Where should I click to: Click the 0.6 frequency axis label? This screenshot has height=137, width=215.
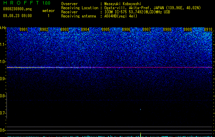tap(3, 130)
